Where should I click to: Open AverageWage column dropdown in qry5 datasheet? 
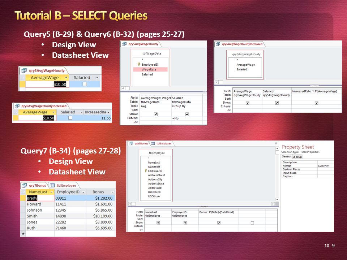66,78
